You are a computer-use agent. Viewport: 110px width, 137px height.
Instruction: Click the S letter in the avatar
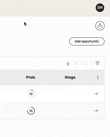pyautogui.click(x=98, y=8)
